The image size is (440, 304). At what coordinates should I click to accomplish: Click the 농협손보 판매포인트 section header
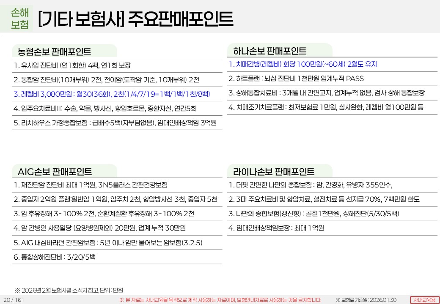pos(54,52)
